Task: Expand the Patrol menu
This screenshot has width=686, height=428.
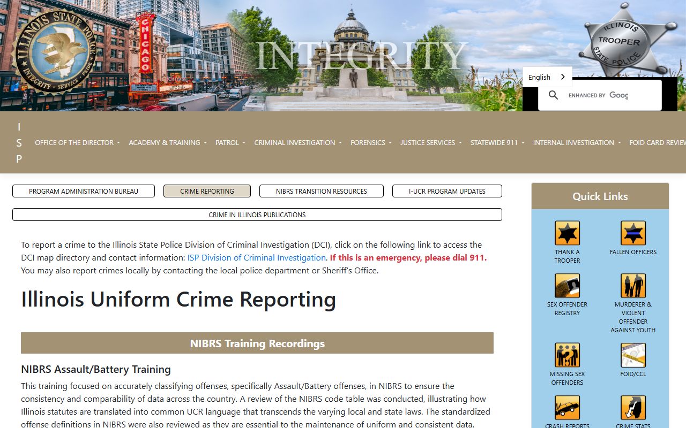Action: [x=230, y=142]
